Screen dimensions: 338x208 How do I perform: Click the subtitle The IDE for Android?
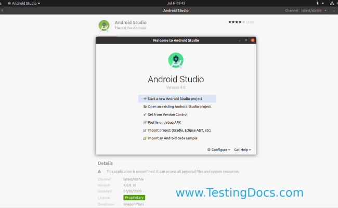131,28
